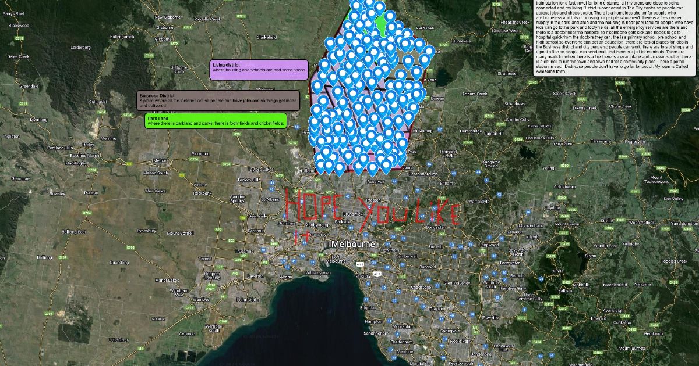The image size is (699, 366).
Task: Select the Diamond Creek label
Action: [448, 153]
